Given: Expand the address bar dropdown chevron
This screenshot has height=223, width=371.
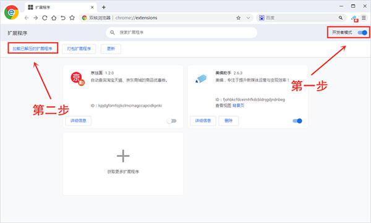Looking at the screenshot, I should tap(248, 18).
